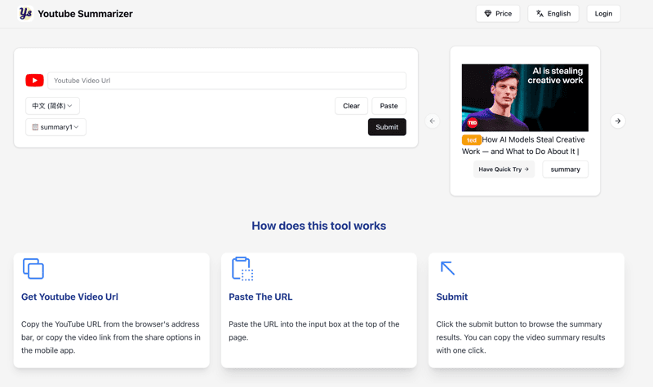Screen dimensions: 653x387
Task: Clear the video URL field
Action: coord(351,106)
